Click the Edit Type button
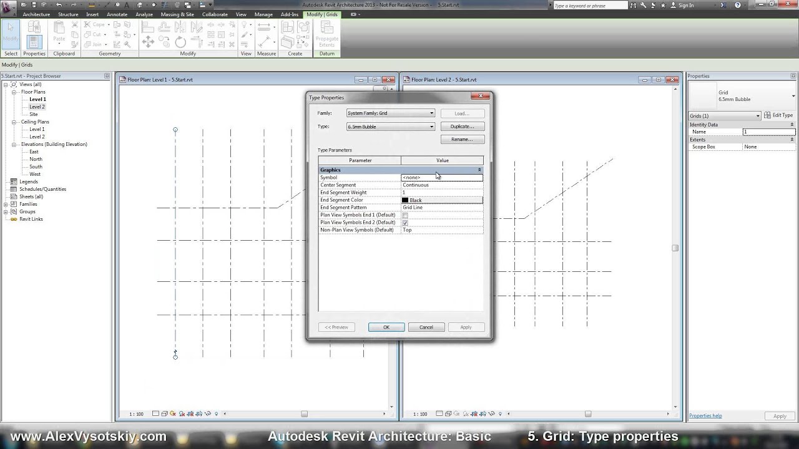Image resolution: width=799 pixels, height=449 pixels. pyautogui.click(x=779, y=115)
